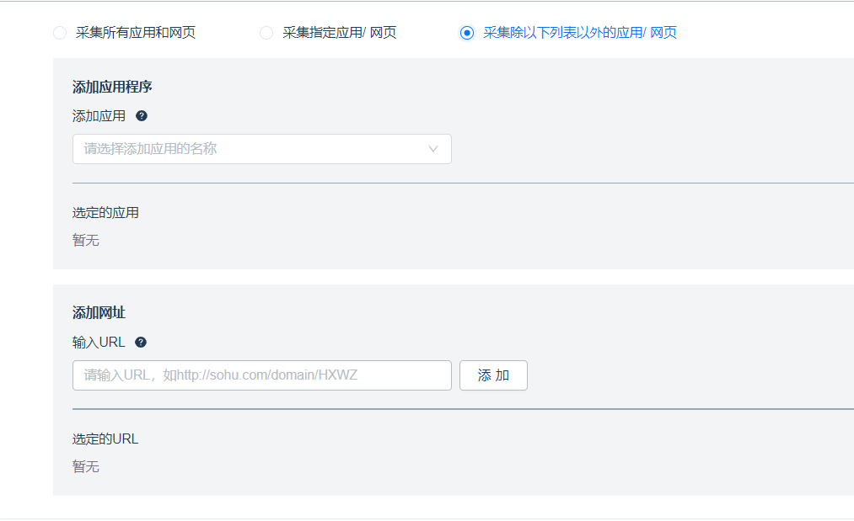
Task: Open the 请选择添加应用的名称 dropdown
Action: [253, 149]
